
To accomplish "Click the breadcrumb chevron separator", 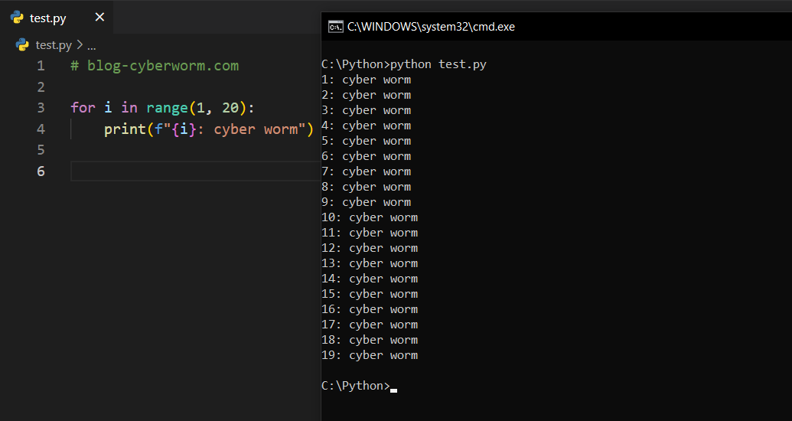I will pos(80,45).
